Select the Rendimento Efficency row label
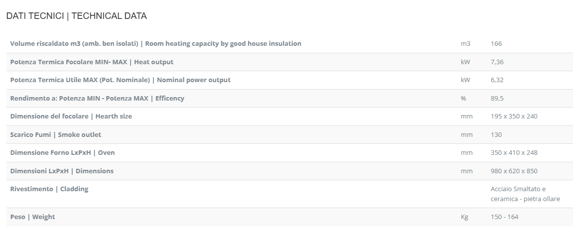 (x=97, y=99)
